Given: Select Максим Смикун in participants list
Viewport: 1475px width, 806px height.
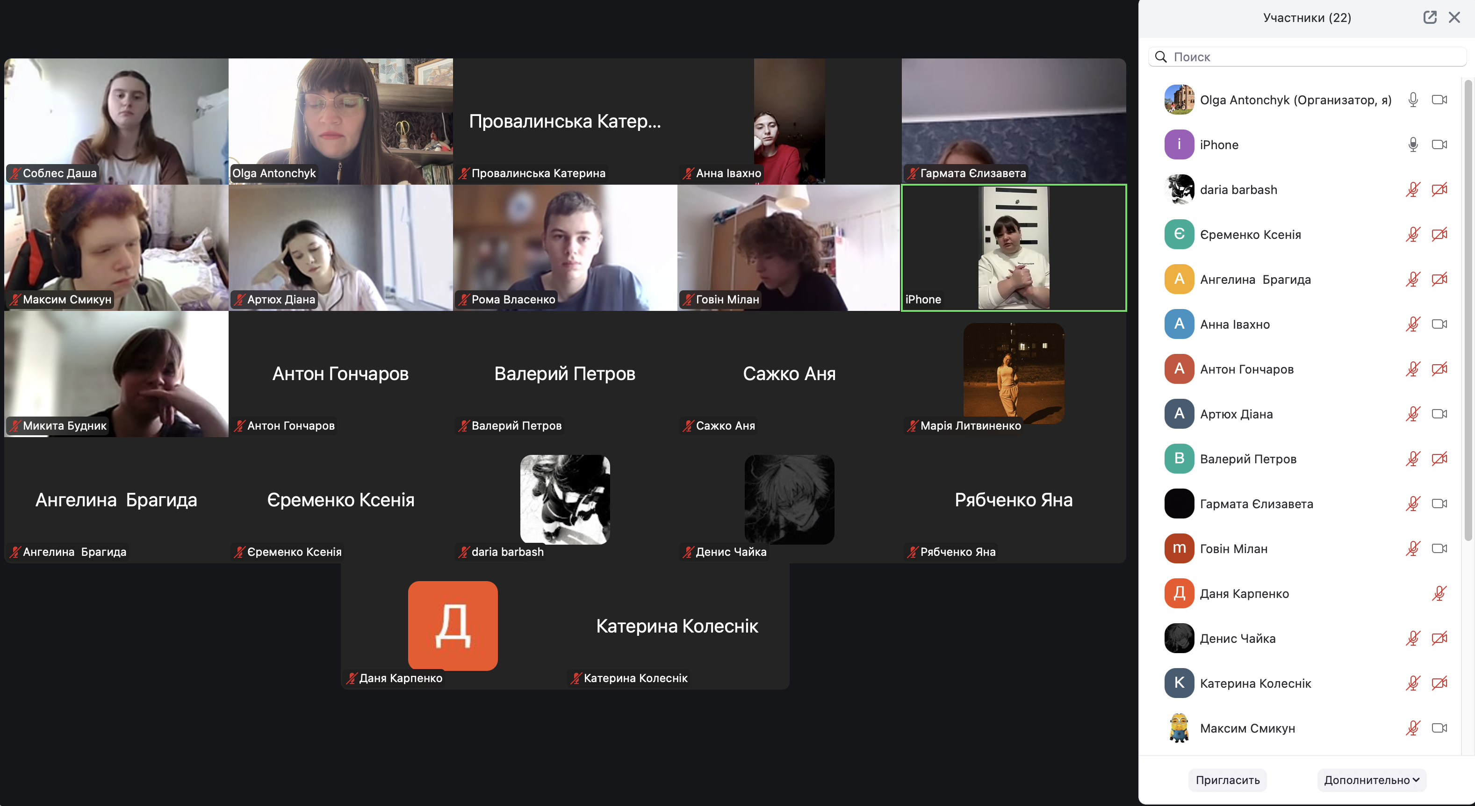Looking at the screenshot, I should pyautogui.click(x=1247, y=728).
